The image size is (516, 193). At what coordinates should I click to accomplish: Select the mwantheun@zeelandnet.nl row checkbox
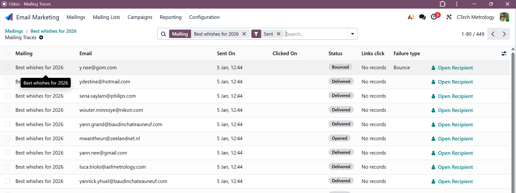(8, 139)
